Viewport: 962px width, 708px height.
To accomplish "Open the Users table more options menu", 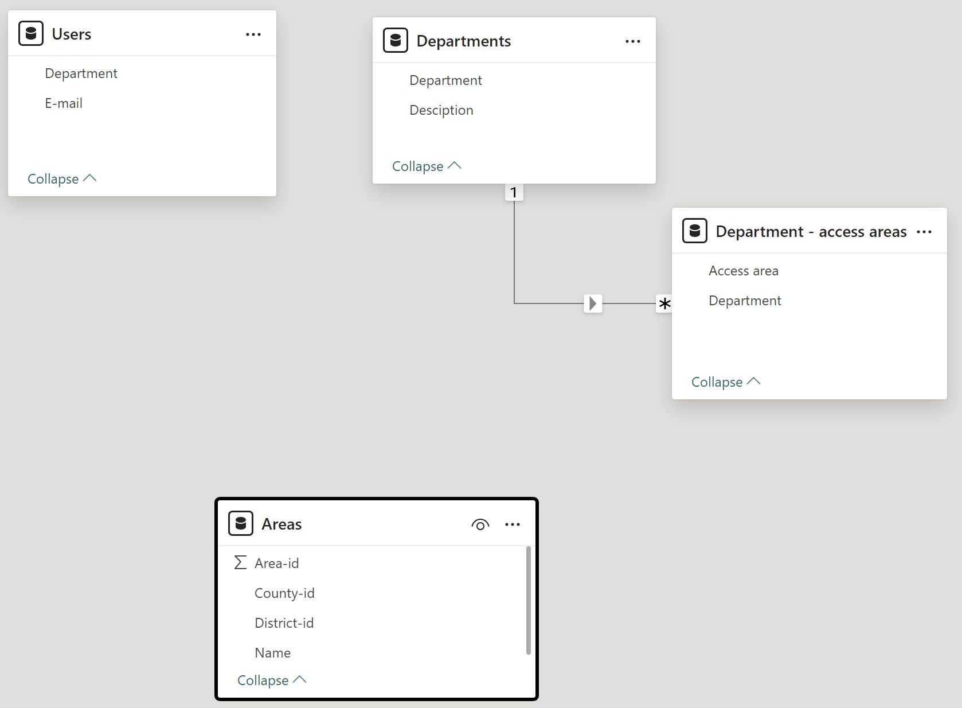I will pyautogui.click(x=253, y=34).
